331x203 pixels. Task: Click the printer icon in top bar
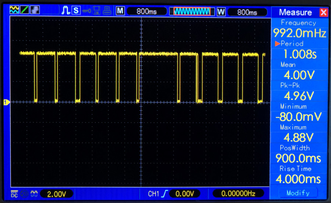(x=107, y=11)
